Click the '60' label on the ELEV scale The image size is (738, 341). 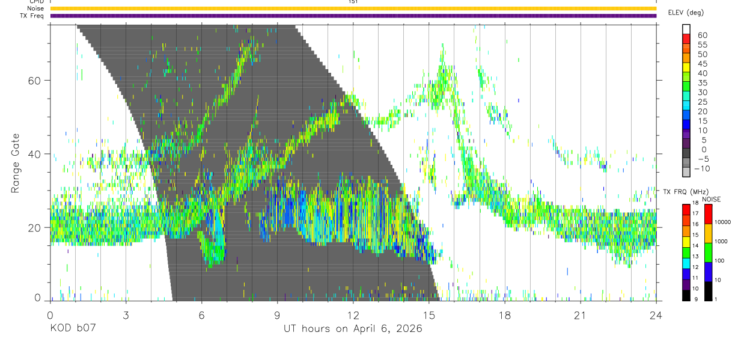point(703,35)
